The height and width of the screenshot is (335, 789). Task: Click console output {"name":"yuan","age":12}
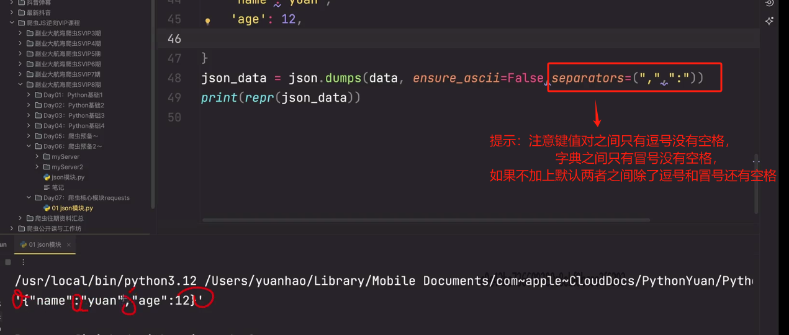(x=108, y=301)
